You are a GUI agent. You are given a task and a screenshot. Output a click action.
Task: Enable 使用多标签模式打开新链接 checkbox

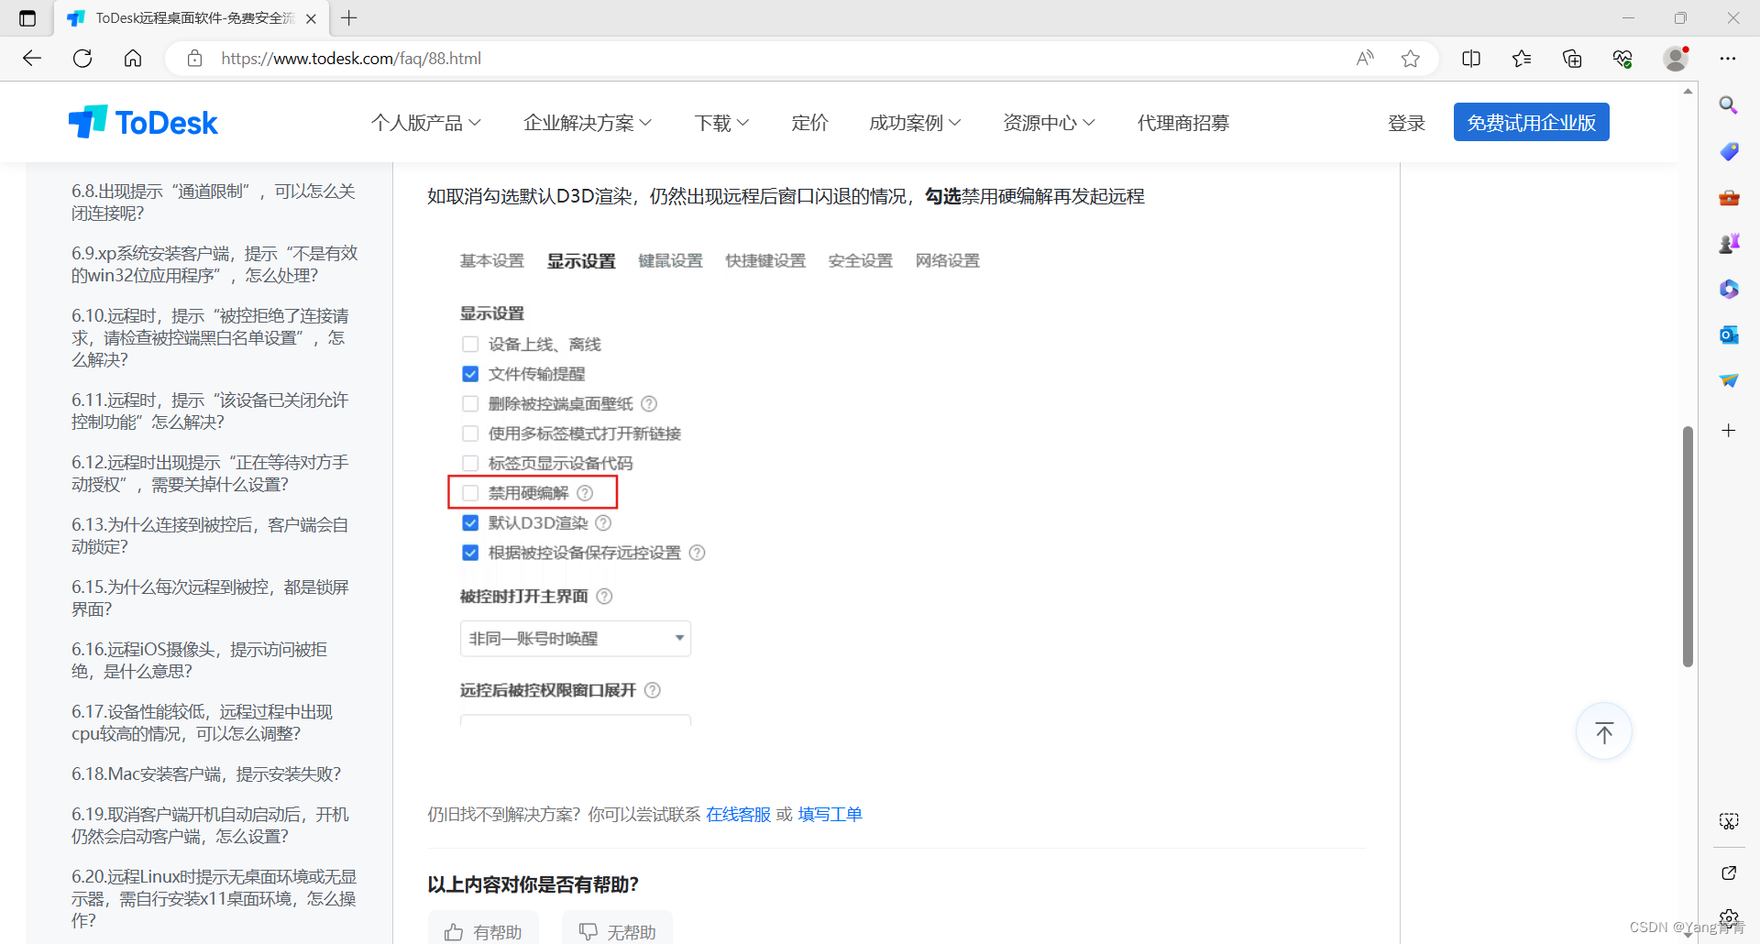click(470, 434)
